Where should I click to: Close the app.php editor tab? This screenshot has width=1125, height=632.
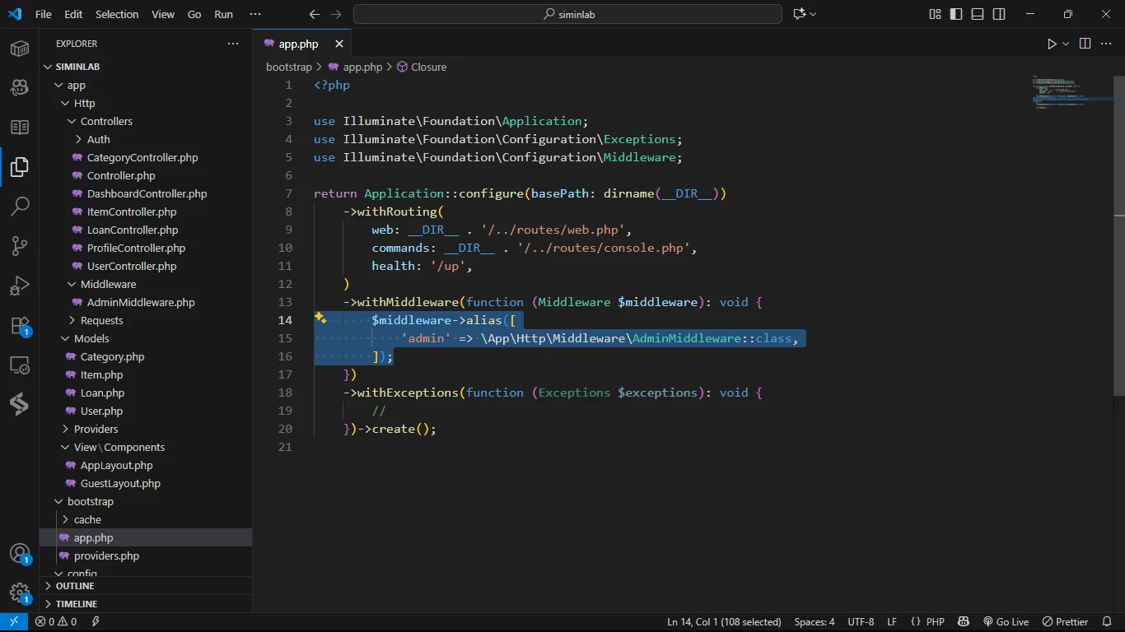pos(338,44)
